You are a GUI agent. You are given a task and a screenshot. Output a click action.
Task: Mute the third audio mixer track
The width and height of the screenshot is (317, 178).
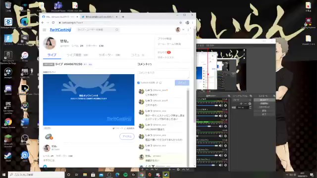pos(221,126)
